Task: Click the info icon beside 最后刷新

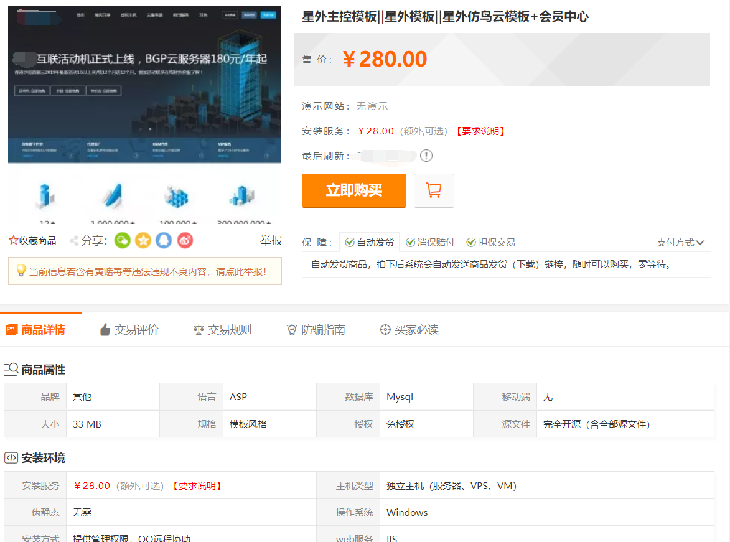Action: [x=426, y=156]
